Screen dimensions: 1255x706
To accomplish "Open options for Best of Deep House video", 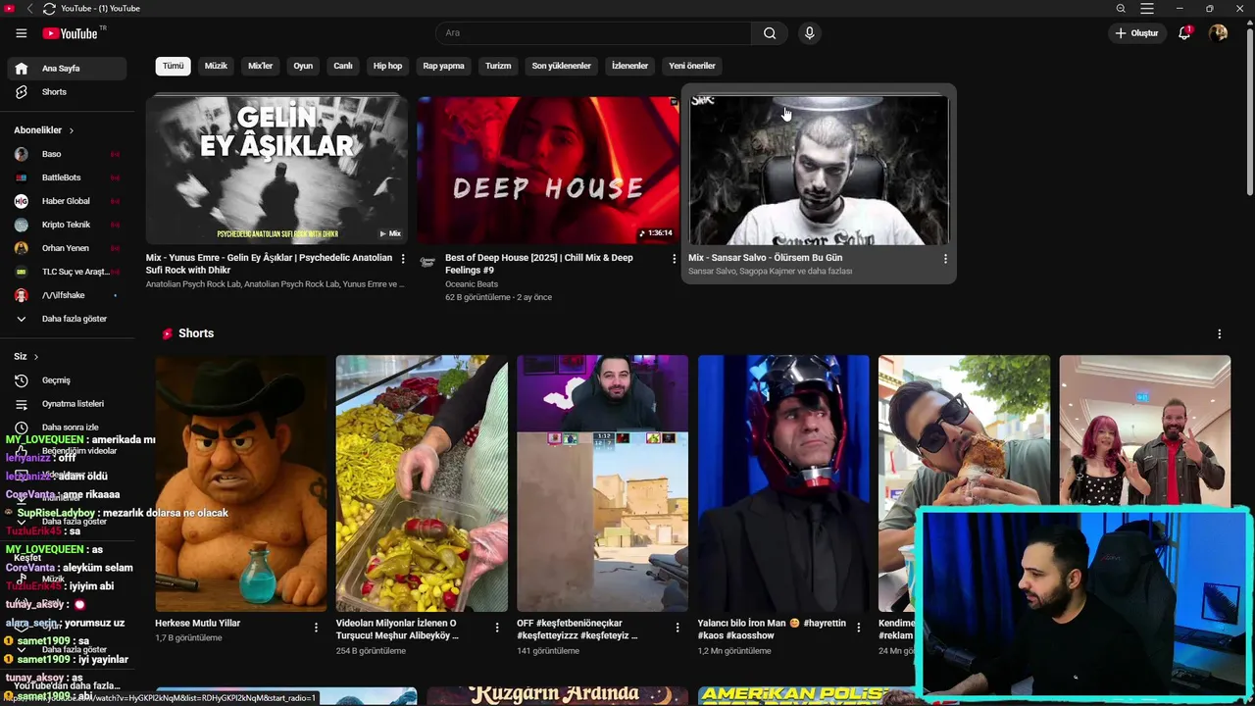I will pyautogui.click(x=674, y=259).
